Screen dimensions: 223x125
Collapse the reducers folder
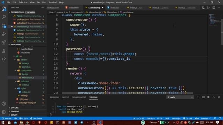[x=15, y=81]
